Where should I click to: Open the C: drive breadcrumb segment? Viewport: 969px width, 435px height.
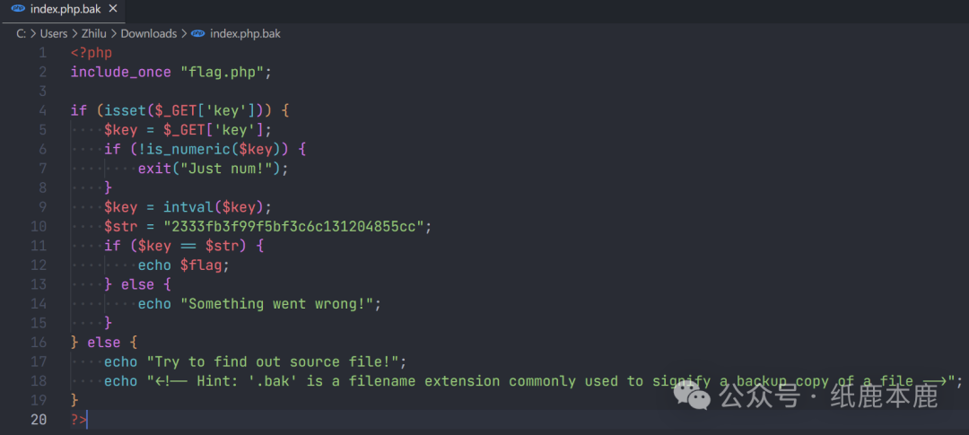[21, 33]
